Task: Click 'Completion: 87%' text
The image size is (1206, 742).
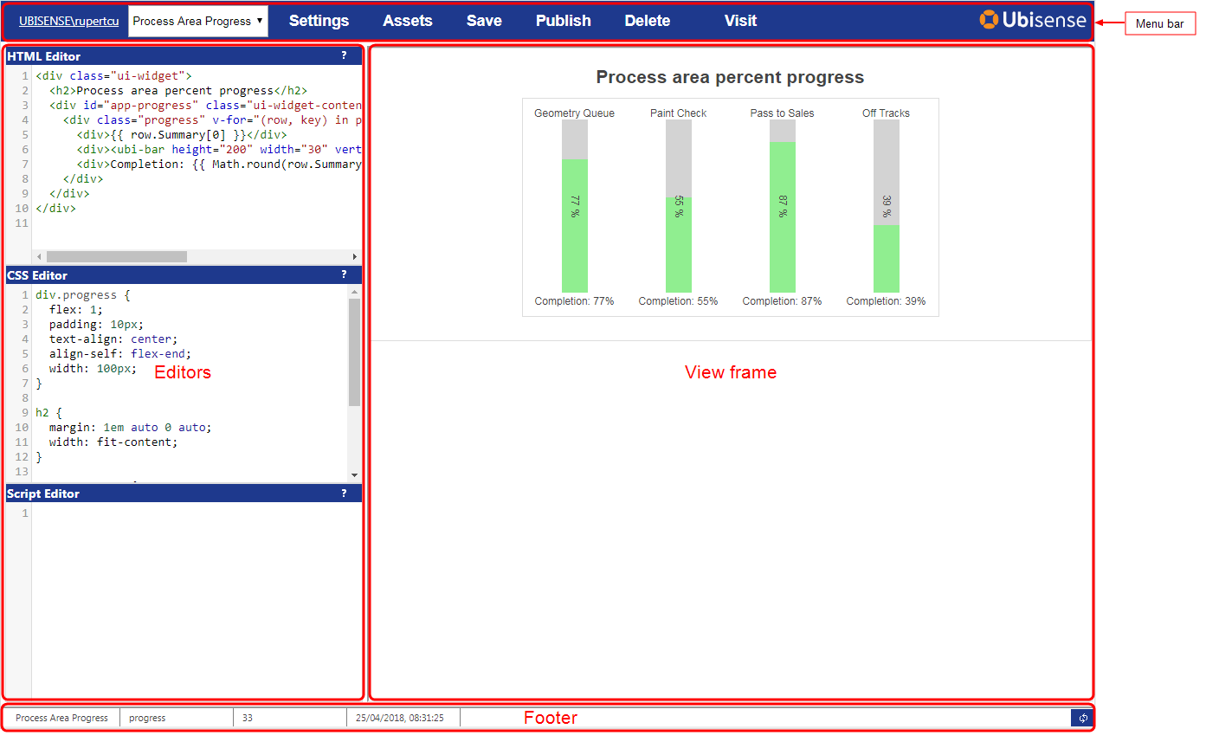Action: pyautogui.click(x=782, y=301)
